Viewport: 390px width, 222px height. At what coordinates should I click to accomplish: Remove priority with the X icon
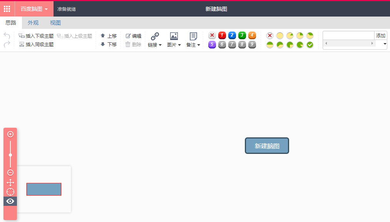[x=212, y=35]
